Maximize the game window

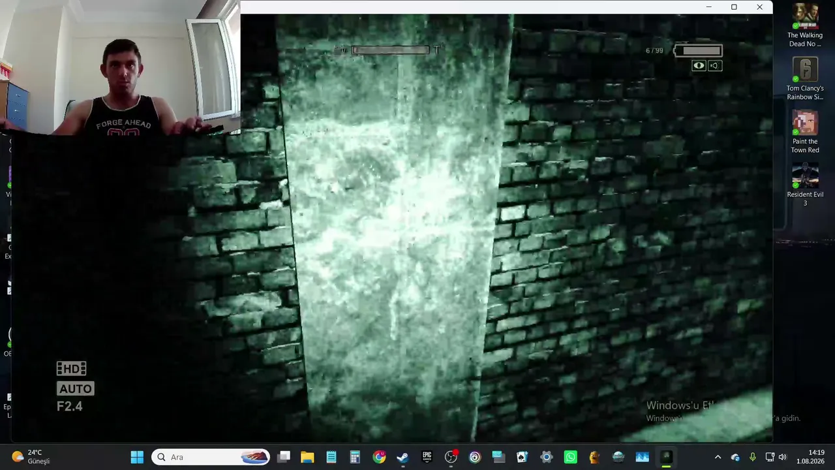[734, 7]
